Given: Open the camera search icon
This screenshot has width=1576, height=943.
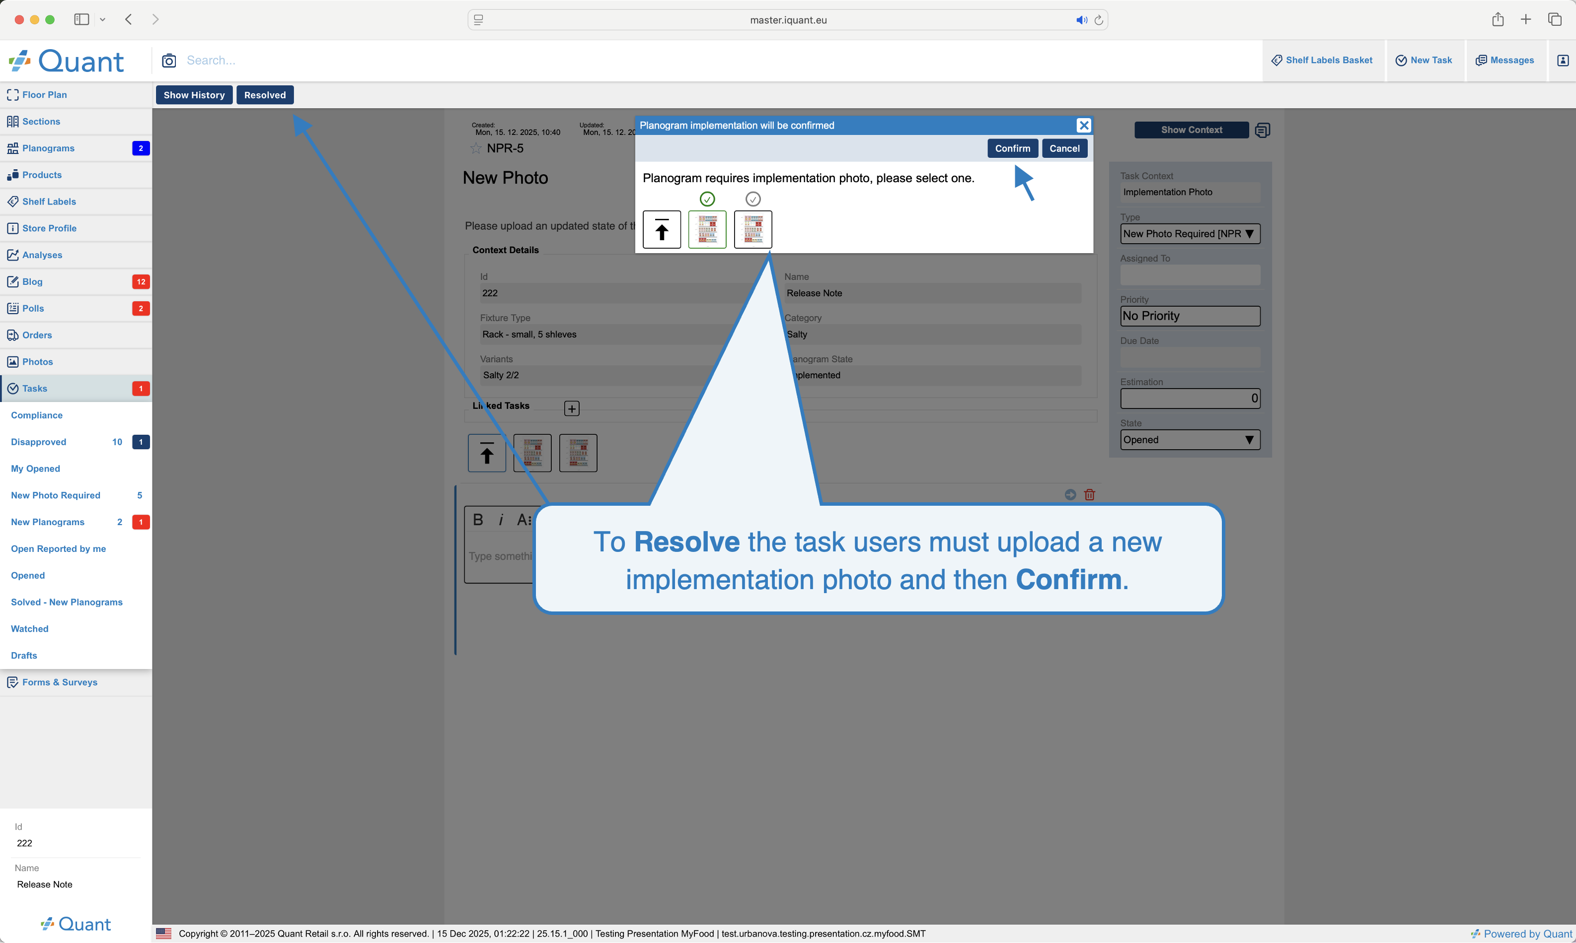Looking at the screenshot, I should tap(168, 61).
